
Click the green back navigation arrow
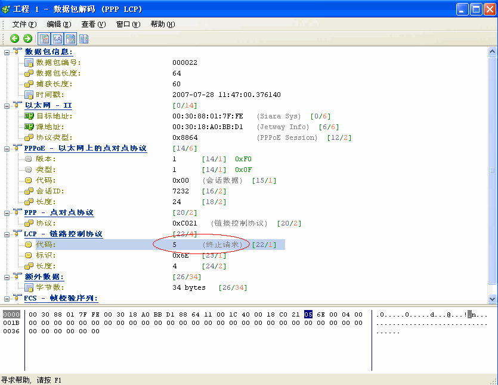point(14,38)
